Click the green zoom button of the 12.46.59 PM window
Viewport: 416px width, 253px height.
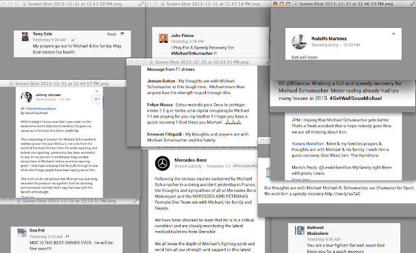pyautogui.click(x=288, y=4)
